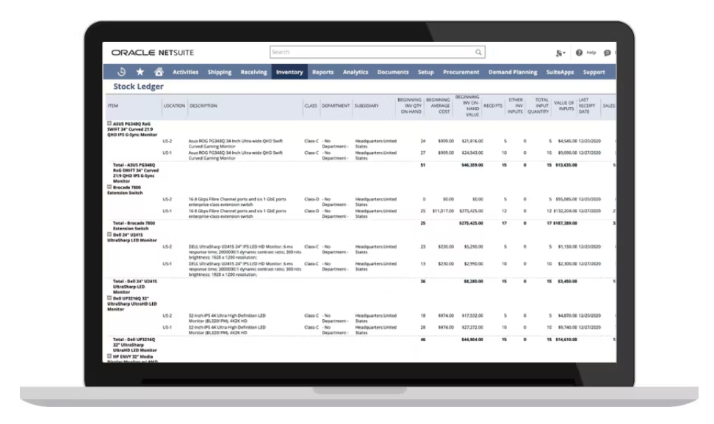This screenshot has height=424, width=714.
Task: Open the Documents menu
Action: (393, 72)
